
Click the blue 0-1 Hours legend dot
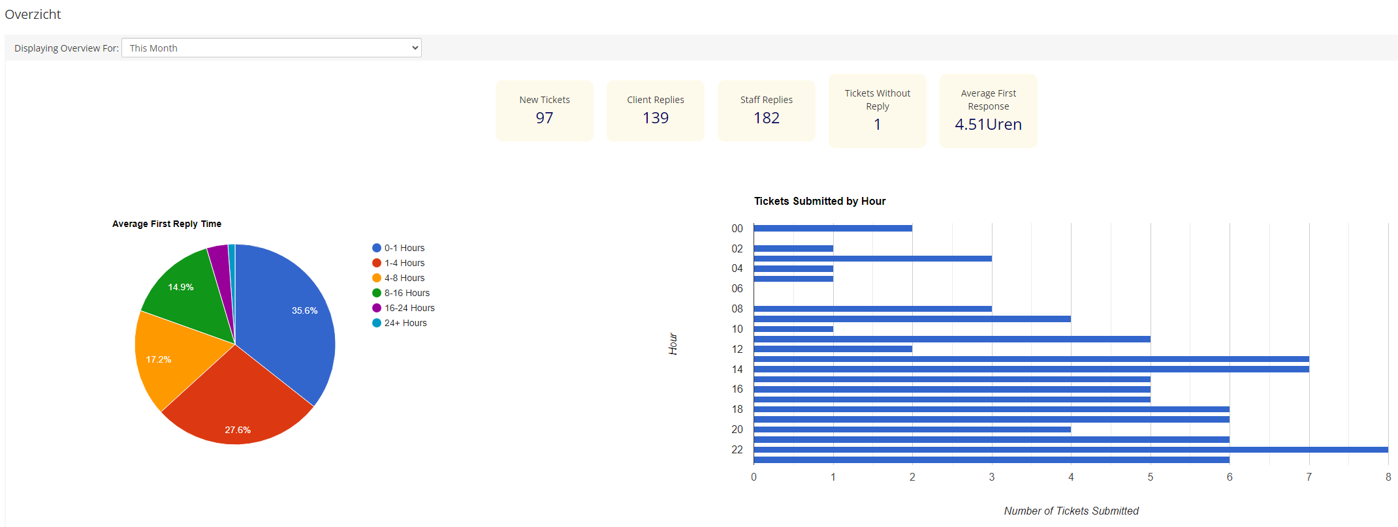377,248
